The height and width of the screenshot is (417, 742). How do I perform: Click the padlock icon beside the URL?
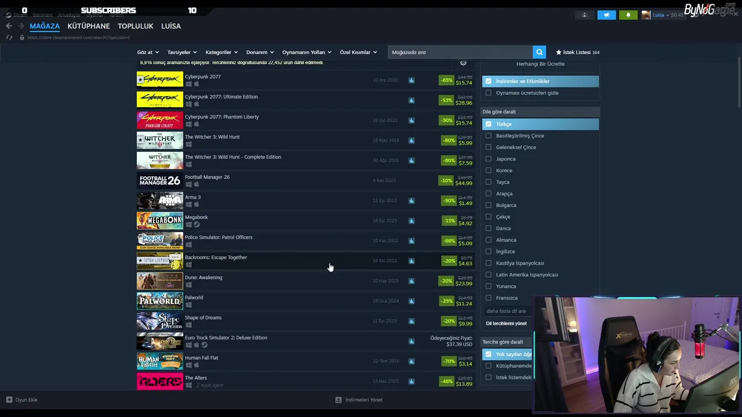pyautogui.click(x=21, y=38)
